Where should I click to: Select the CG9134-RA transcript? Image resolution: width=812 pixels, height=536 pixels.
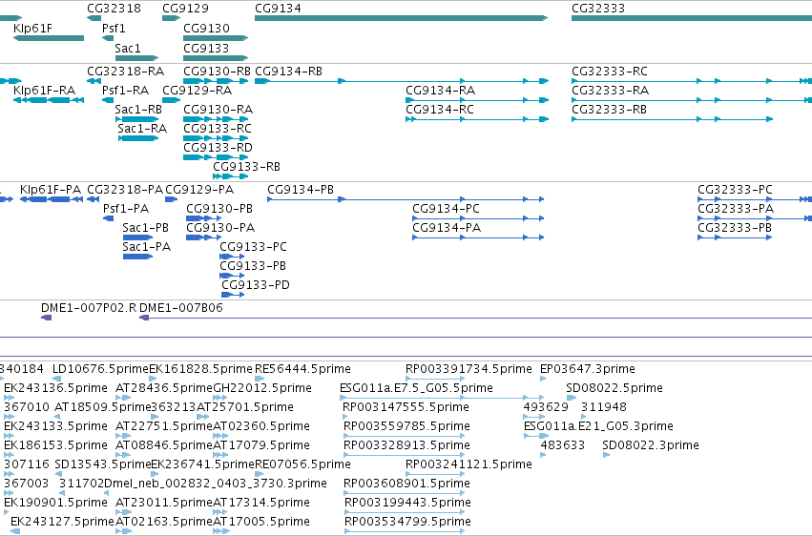click(x=477, y=100)
